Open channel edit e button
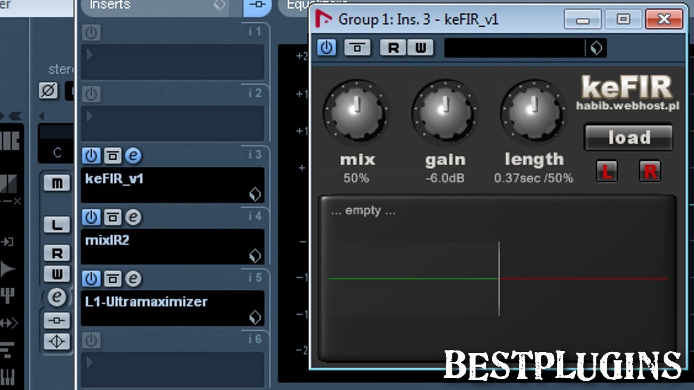 pos(57,297)
